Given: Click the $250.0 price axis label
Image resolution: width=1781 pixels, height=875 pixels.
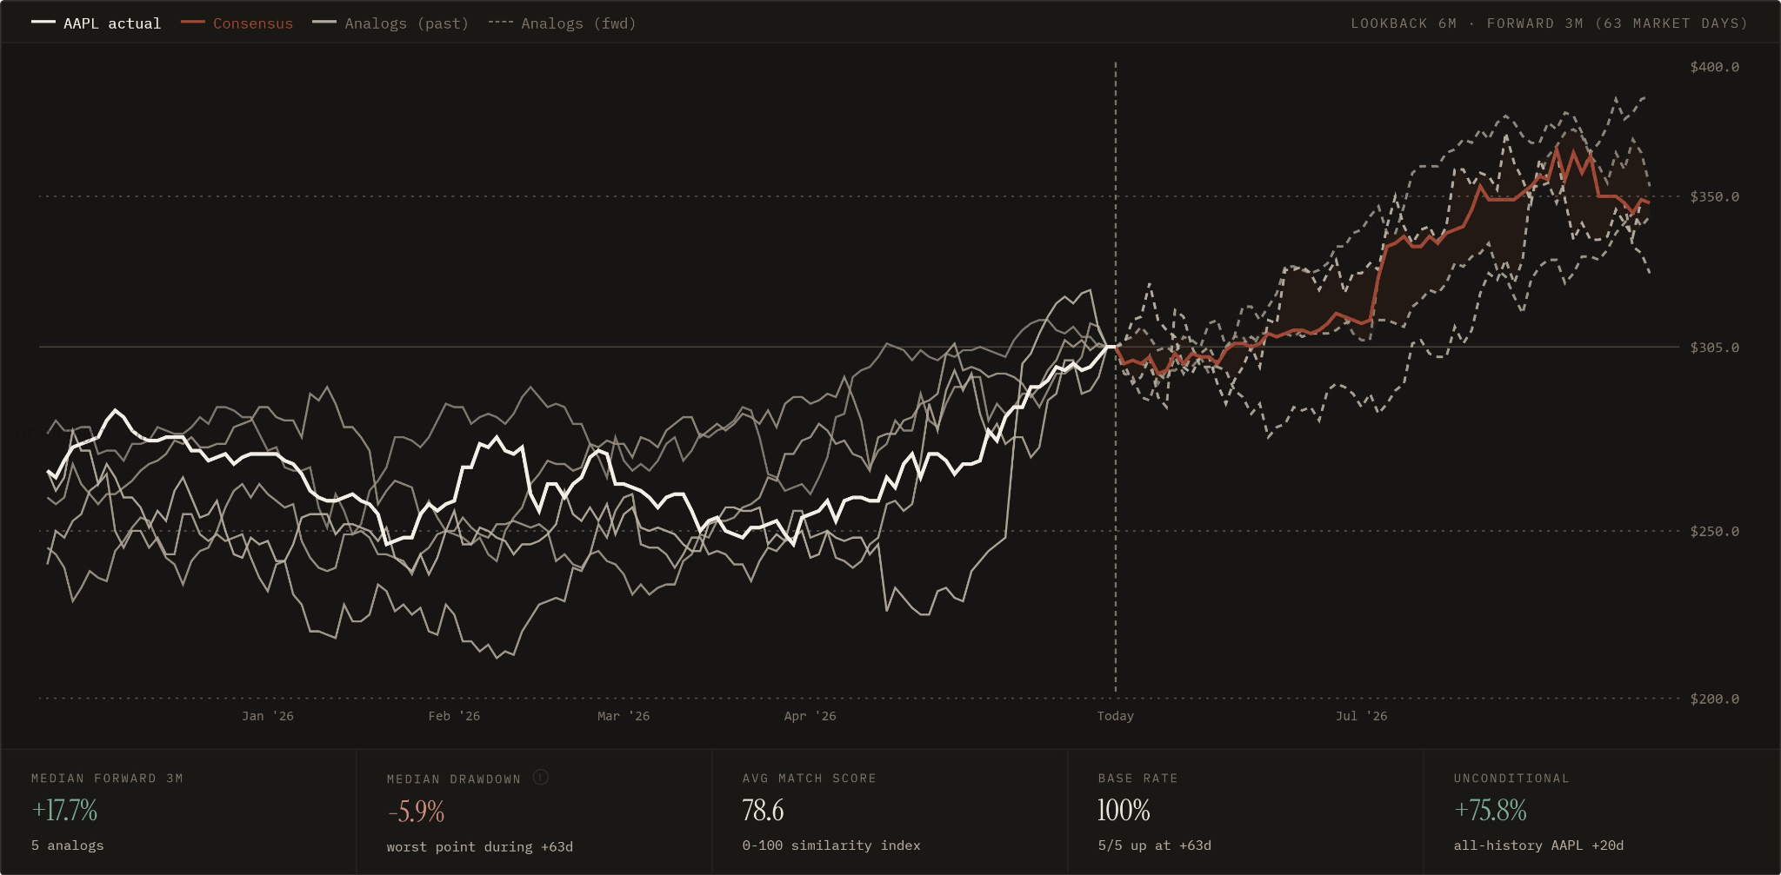Looking at the screenshot, I should pos(1715,531).
